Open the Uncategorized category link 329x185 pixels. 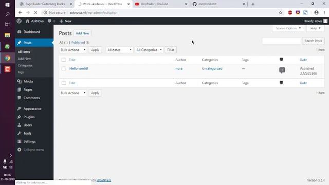pyautogui.click(x=212, y=68)
